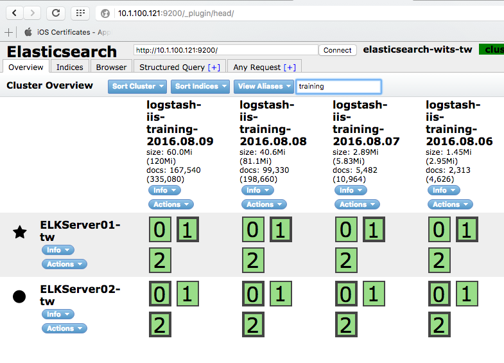Open Info menu for ELKServer01-tw node

pyautogui.click(x=58, y=250)
